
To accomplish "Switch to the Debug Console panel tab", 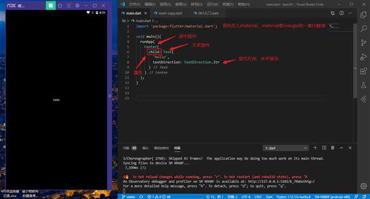I will [x=161, y=148].
